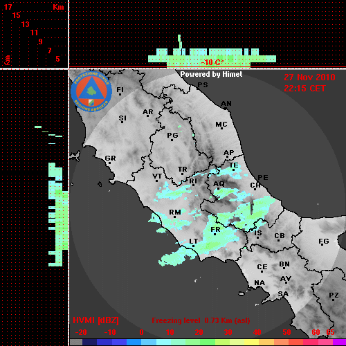Viewport: 346px width, 346px height.
Task: Click the Freezing level 0.73 Km label
Action: 201,320
